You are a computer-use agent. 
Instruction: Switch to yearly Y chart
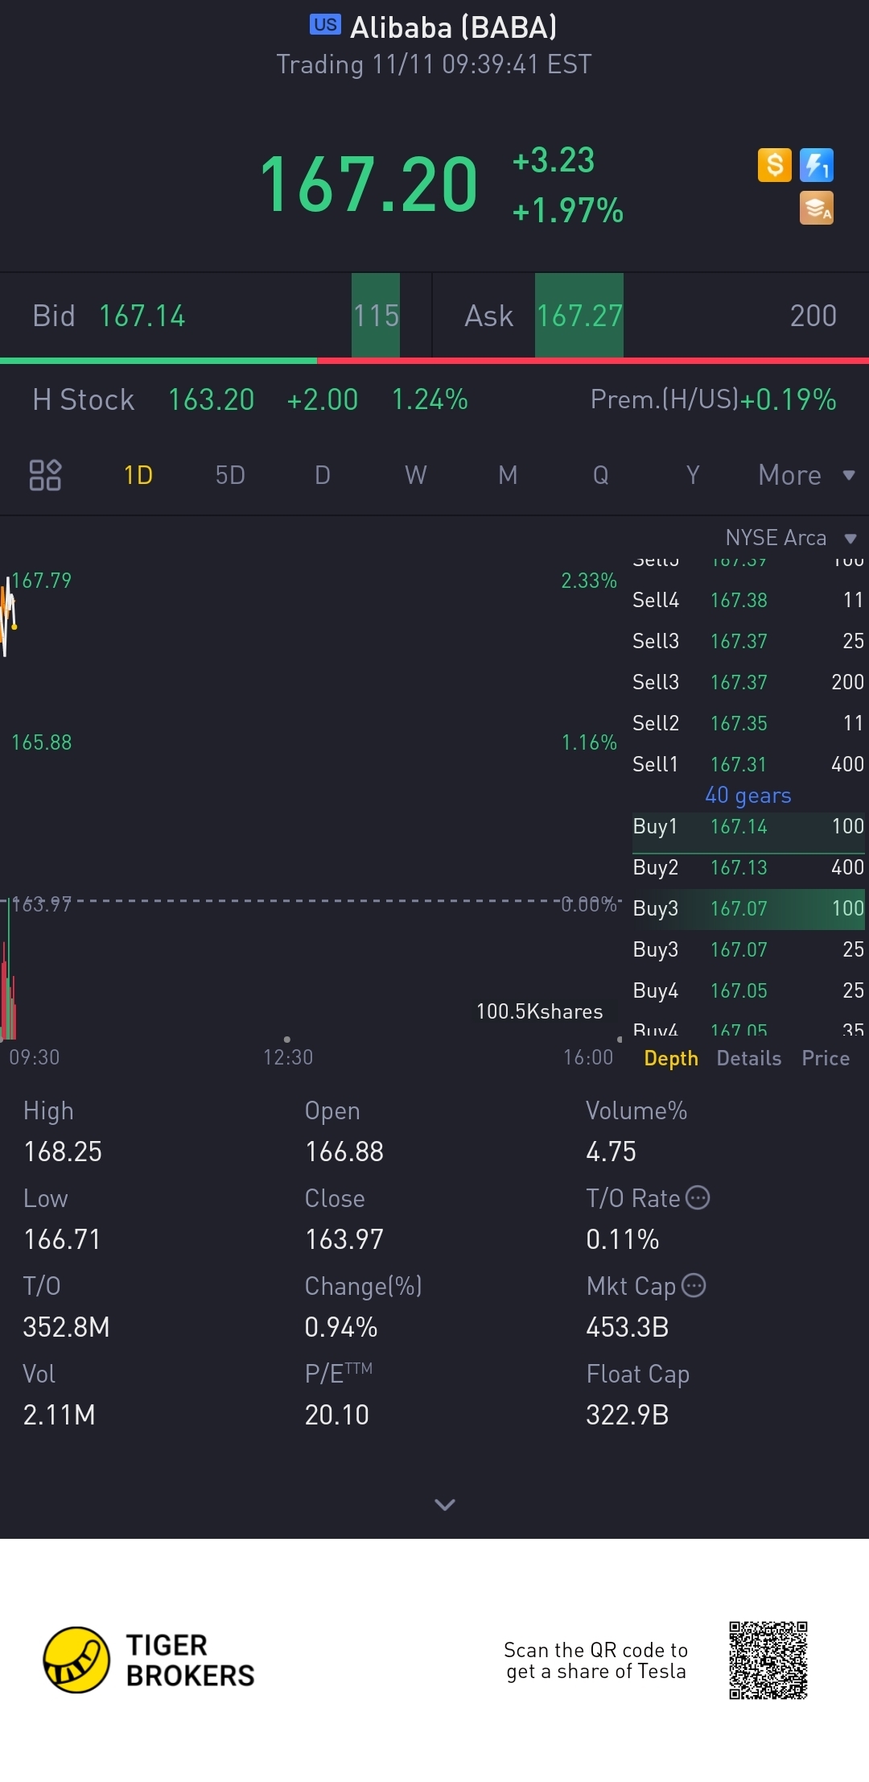point(693,475)
